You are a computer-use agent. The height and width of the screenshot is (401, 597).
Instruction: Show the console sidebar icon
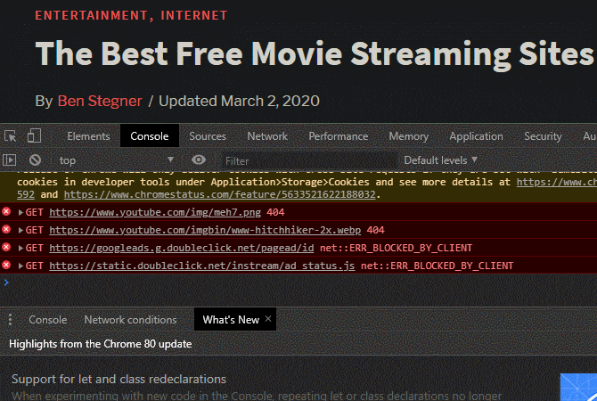coord(10,160)
